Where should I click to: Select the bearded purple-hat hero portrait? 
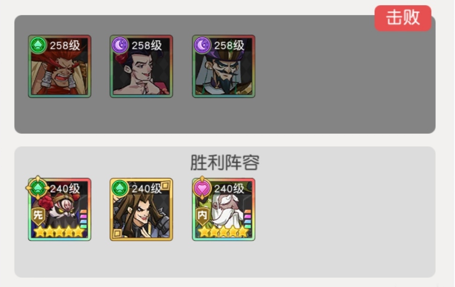click(x=224, y=67)
